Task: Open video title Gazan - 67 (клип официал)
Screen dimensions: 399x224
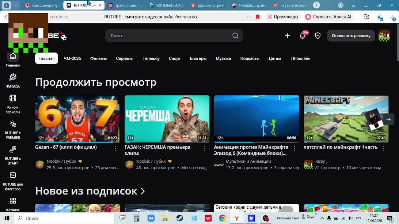Action: coord(66,147)
